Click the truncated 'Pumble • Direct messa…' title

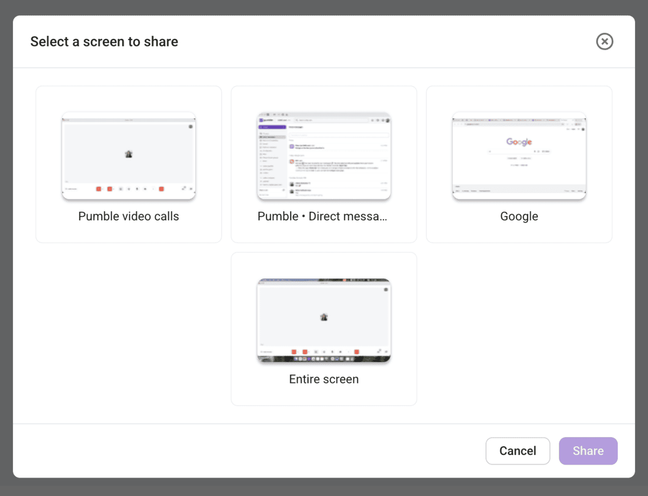(323, 216)
